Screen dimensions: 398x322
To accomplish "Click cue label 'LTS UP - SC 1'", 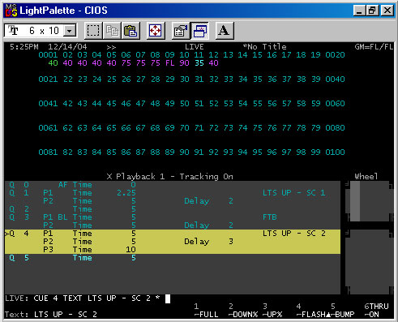I will click(294, 193).
